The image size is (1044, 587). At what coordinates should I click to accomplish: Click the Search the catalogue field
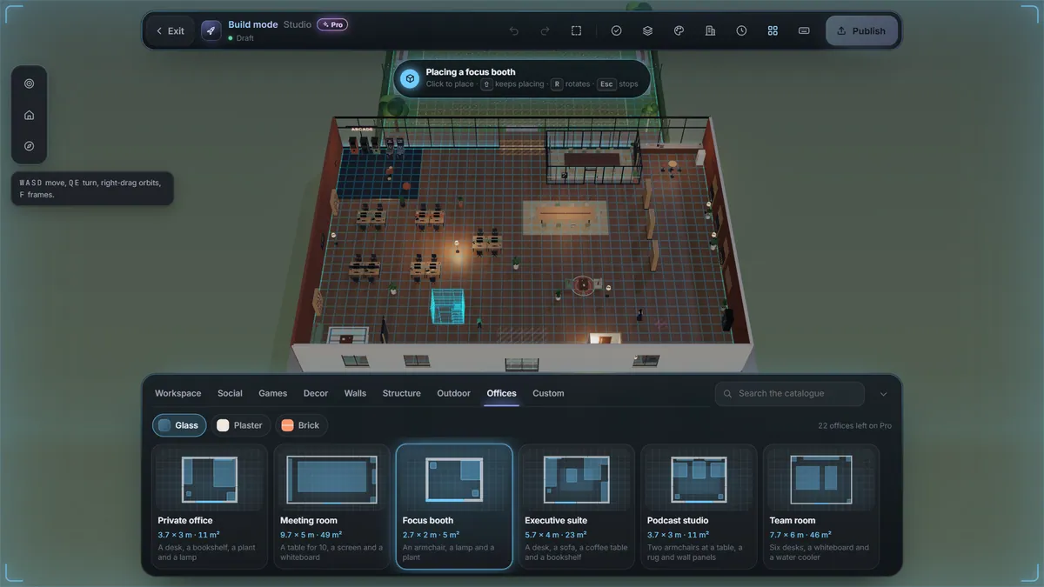point(790,394)
